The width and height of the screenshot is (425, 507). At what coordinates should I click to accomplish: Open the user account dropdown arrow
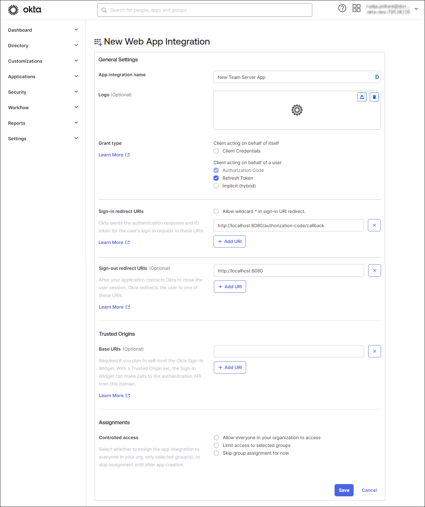pos(416,9)
